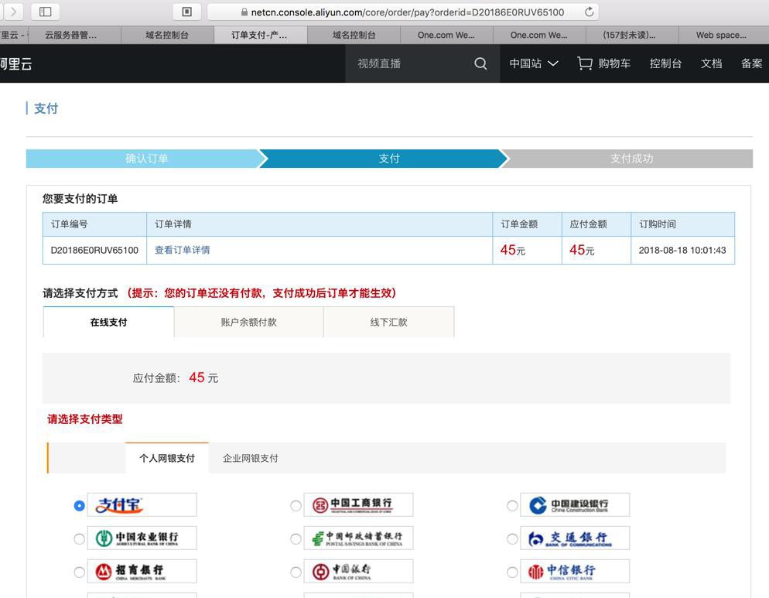Reload the page with refresh icon
The height and width of the screenshot is (598, 769).
(x=589, y=12)
